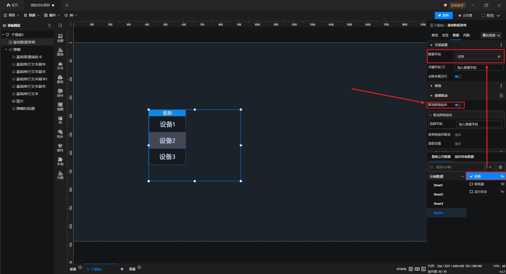
Task: Open the 拓扑 topology components category
Action: pyautogui.click(x=60, y=134)
